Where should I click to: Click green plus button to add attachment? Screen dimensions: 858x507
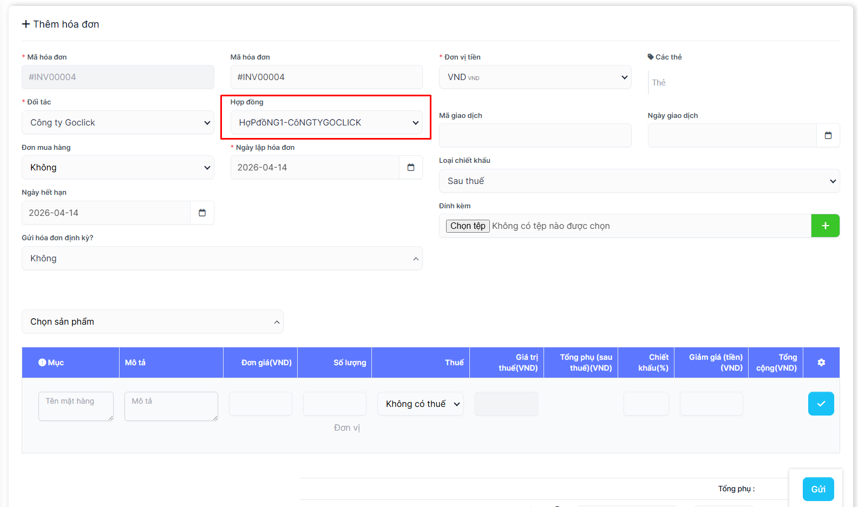(825, 226)
